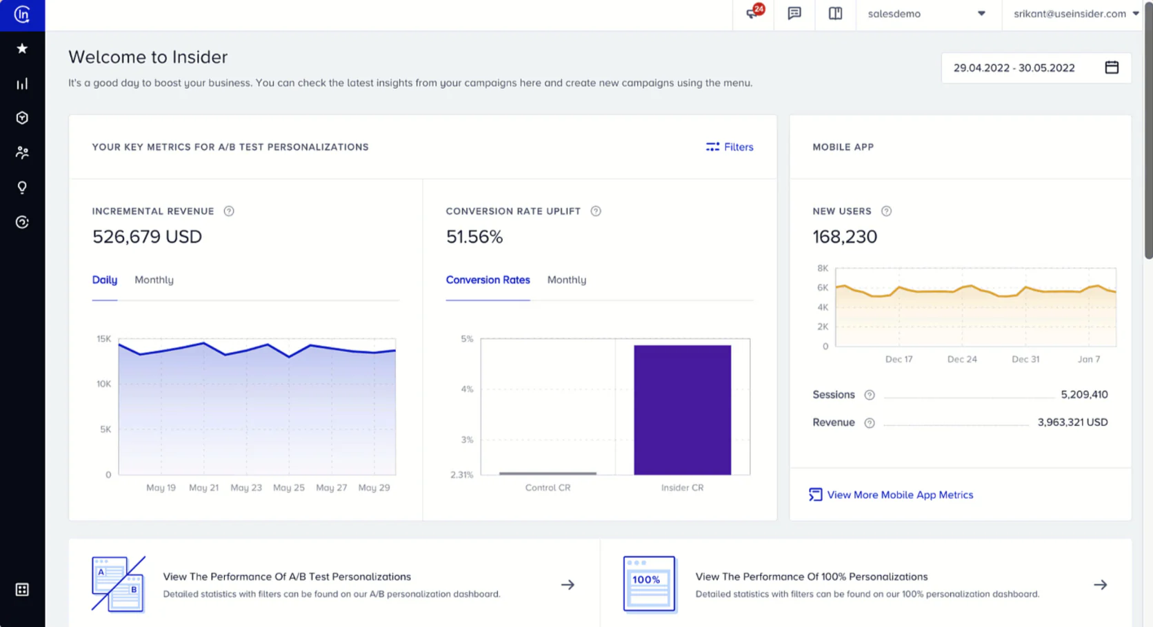
Task: Open the documentation book icon
Action: click(835, 13)
